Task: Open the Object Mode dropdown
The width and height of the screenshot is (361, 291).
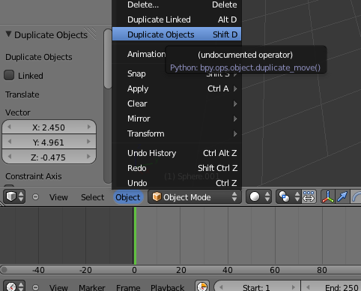Action: pyautogui.click(x=195, y=197)
